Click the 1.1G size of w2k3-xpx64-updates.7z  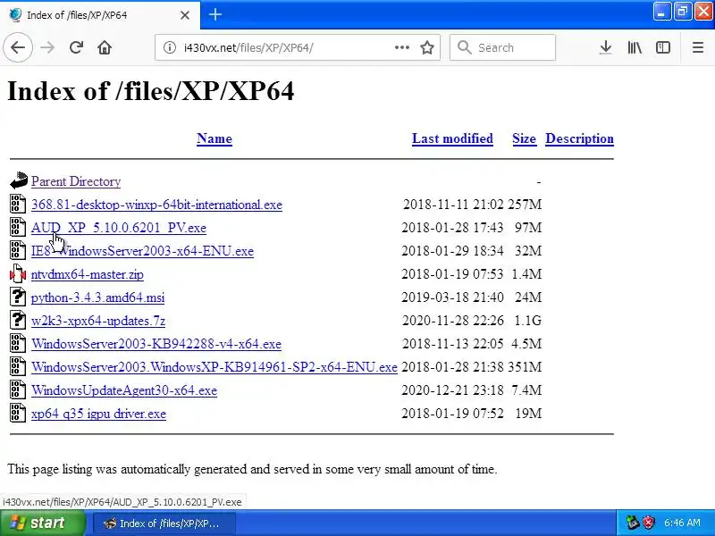click(x=527, y=321)
